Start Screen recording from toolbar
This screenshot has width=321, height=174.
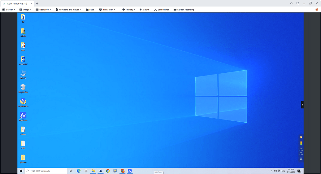click(184, 10)
